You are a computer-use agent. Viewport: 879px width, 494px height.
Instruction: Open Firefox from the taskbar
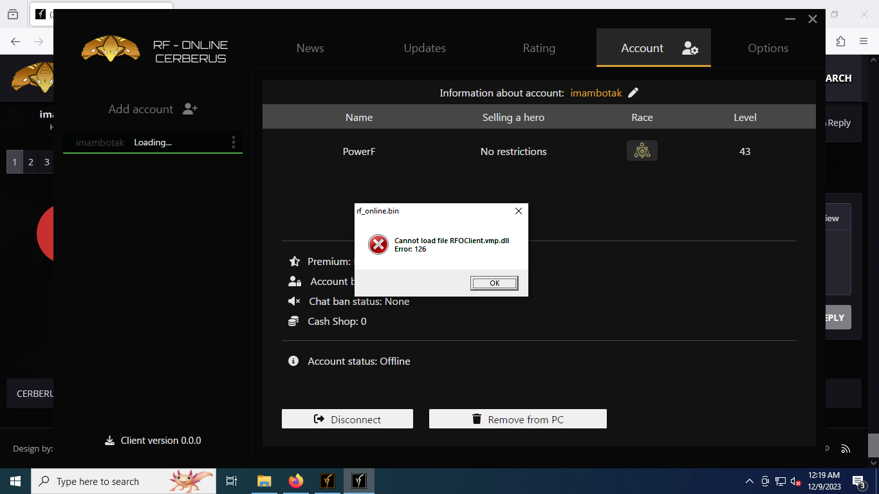295,481
